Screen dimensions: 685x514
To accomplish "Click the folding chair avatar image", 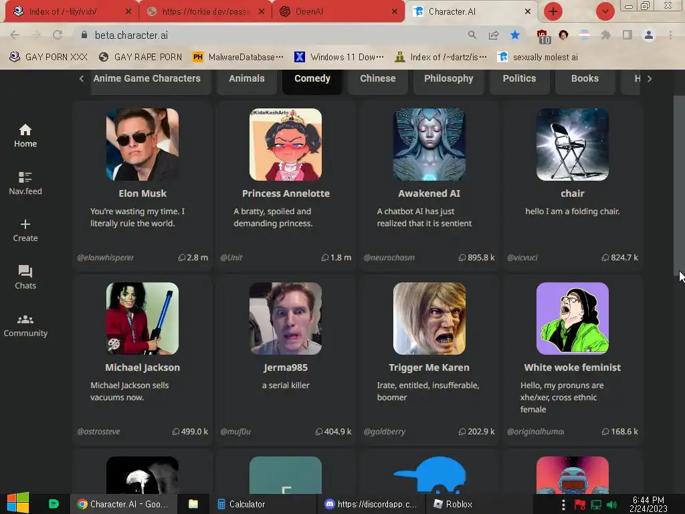I will [573, 145].
